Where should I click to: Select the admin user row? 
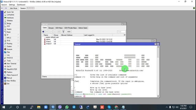coord(84,39)
